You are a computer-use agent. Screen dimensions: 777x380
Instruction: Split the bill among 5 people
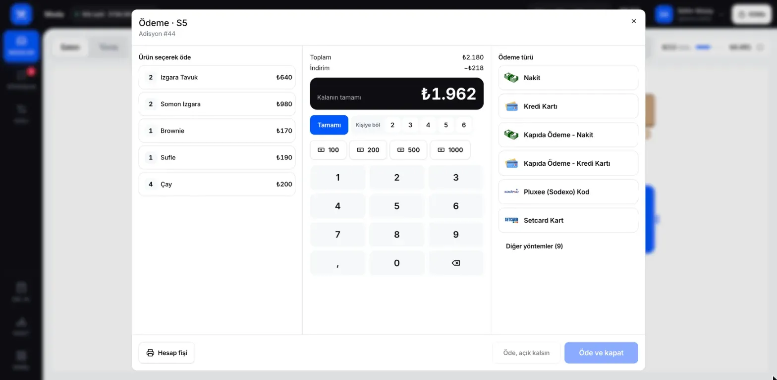coord(446,125)
